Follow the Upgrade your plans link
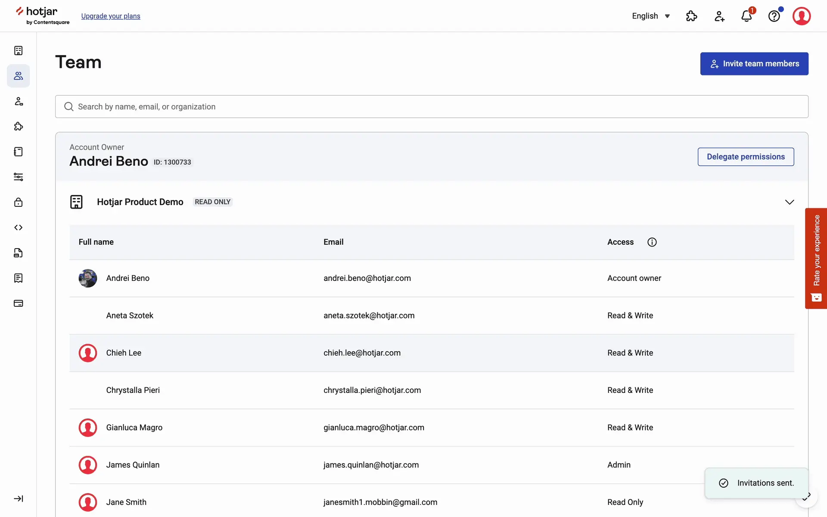This screenshot has width=827, height=517. 111,16
